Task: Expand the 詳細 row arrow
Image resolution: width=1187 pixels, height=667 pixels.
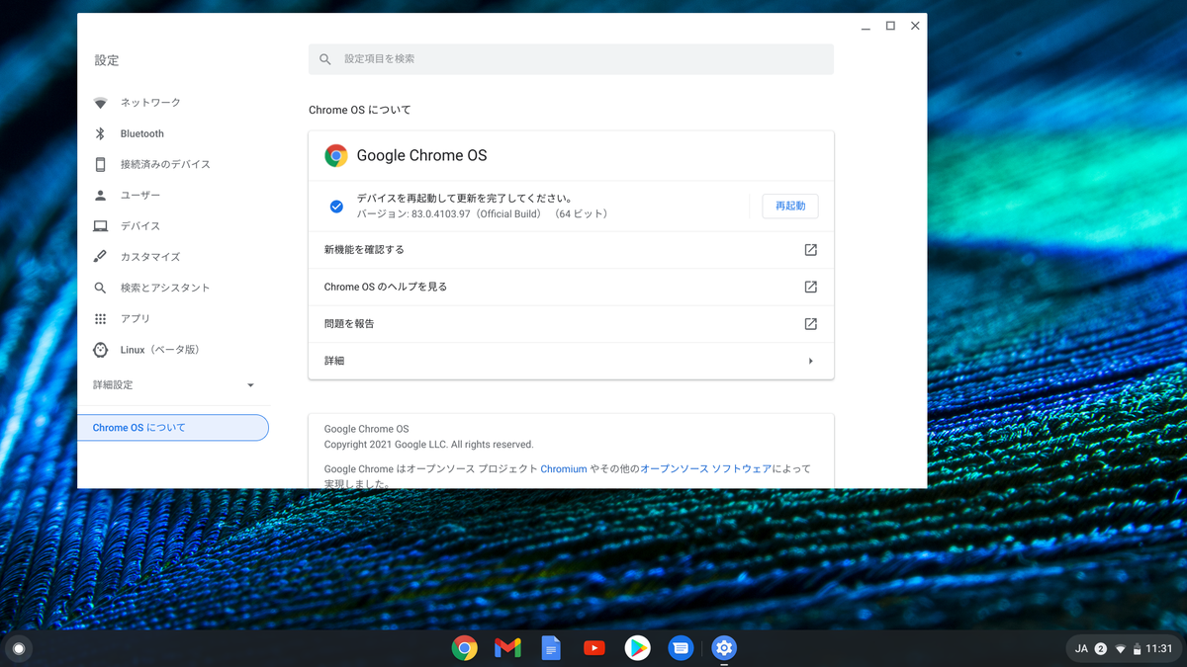Action: [810, 361]
